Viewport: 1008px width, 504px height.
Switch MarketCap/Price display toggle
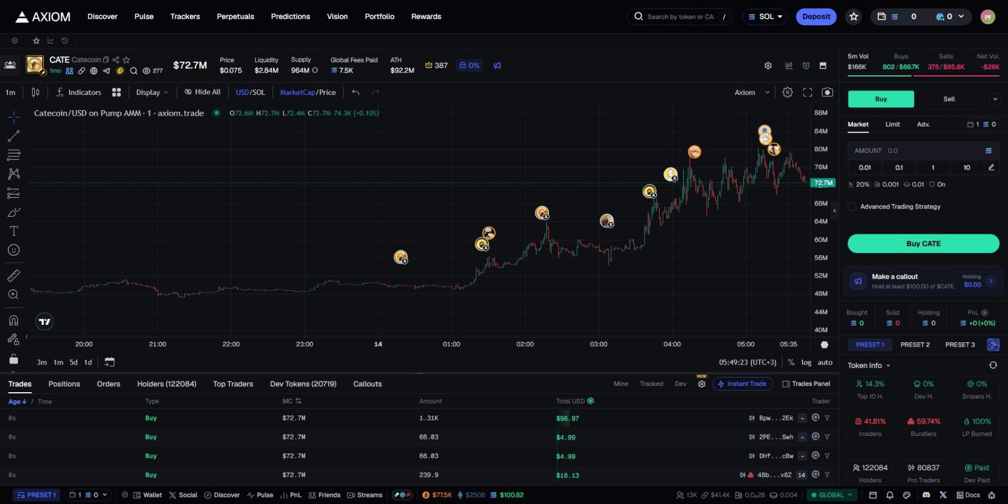point(308,92)
